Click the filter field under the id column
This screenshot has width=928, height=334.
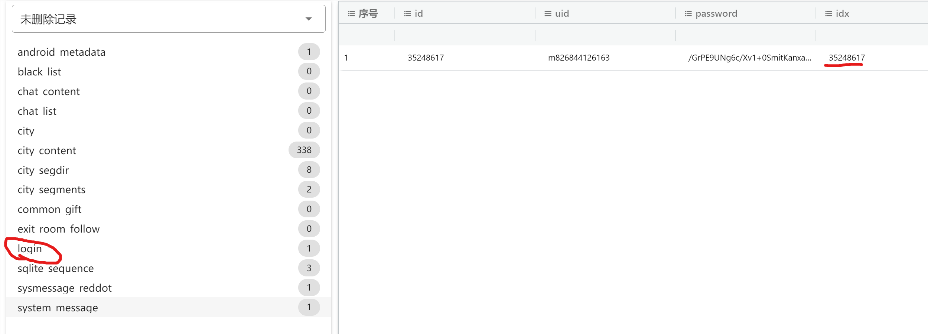tap(465, 36)
